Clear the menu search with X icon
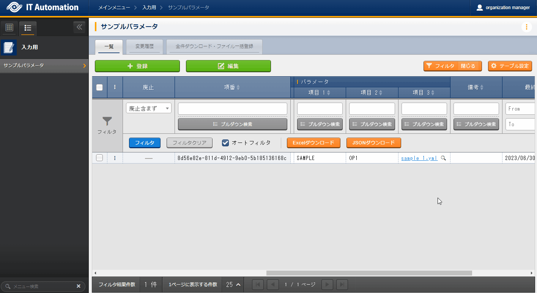 (79, 286)
